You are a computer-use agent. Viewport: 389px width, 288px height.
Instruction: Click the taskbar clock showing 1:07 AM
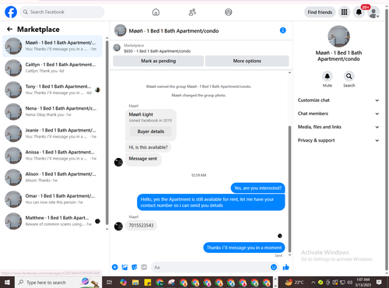coord(363,282)
